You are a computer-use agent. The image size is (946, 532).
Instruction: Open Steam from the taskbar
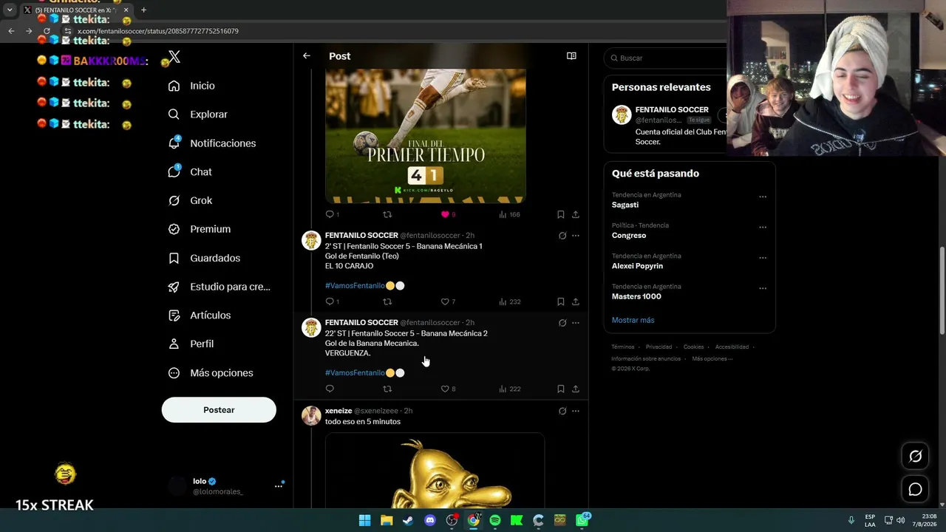click(x=408, y=520)
